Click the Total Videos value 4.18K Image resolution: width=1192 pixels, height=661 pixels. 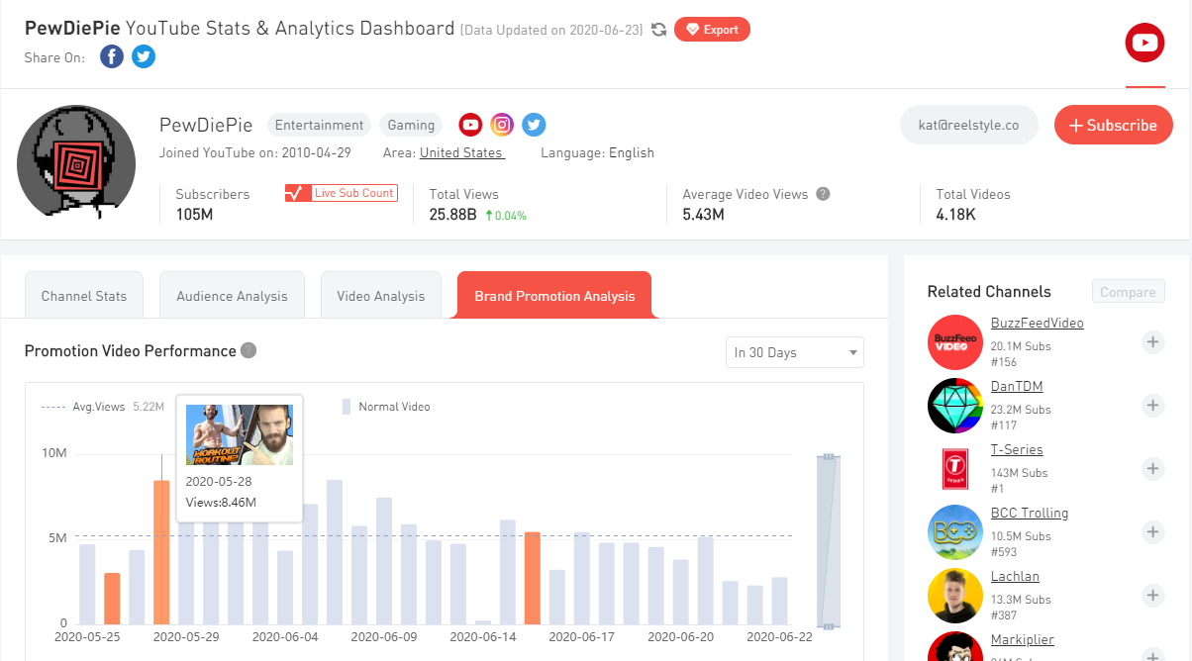point(955,214)
